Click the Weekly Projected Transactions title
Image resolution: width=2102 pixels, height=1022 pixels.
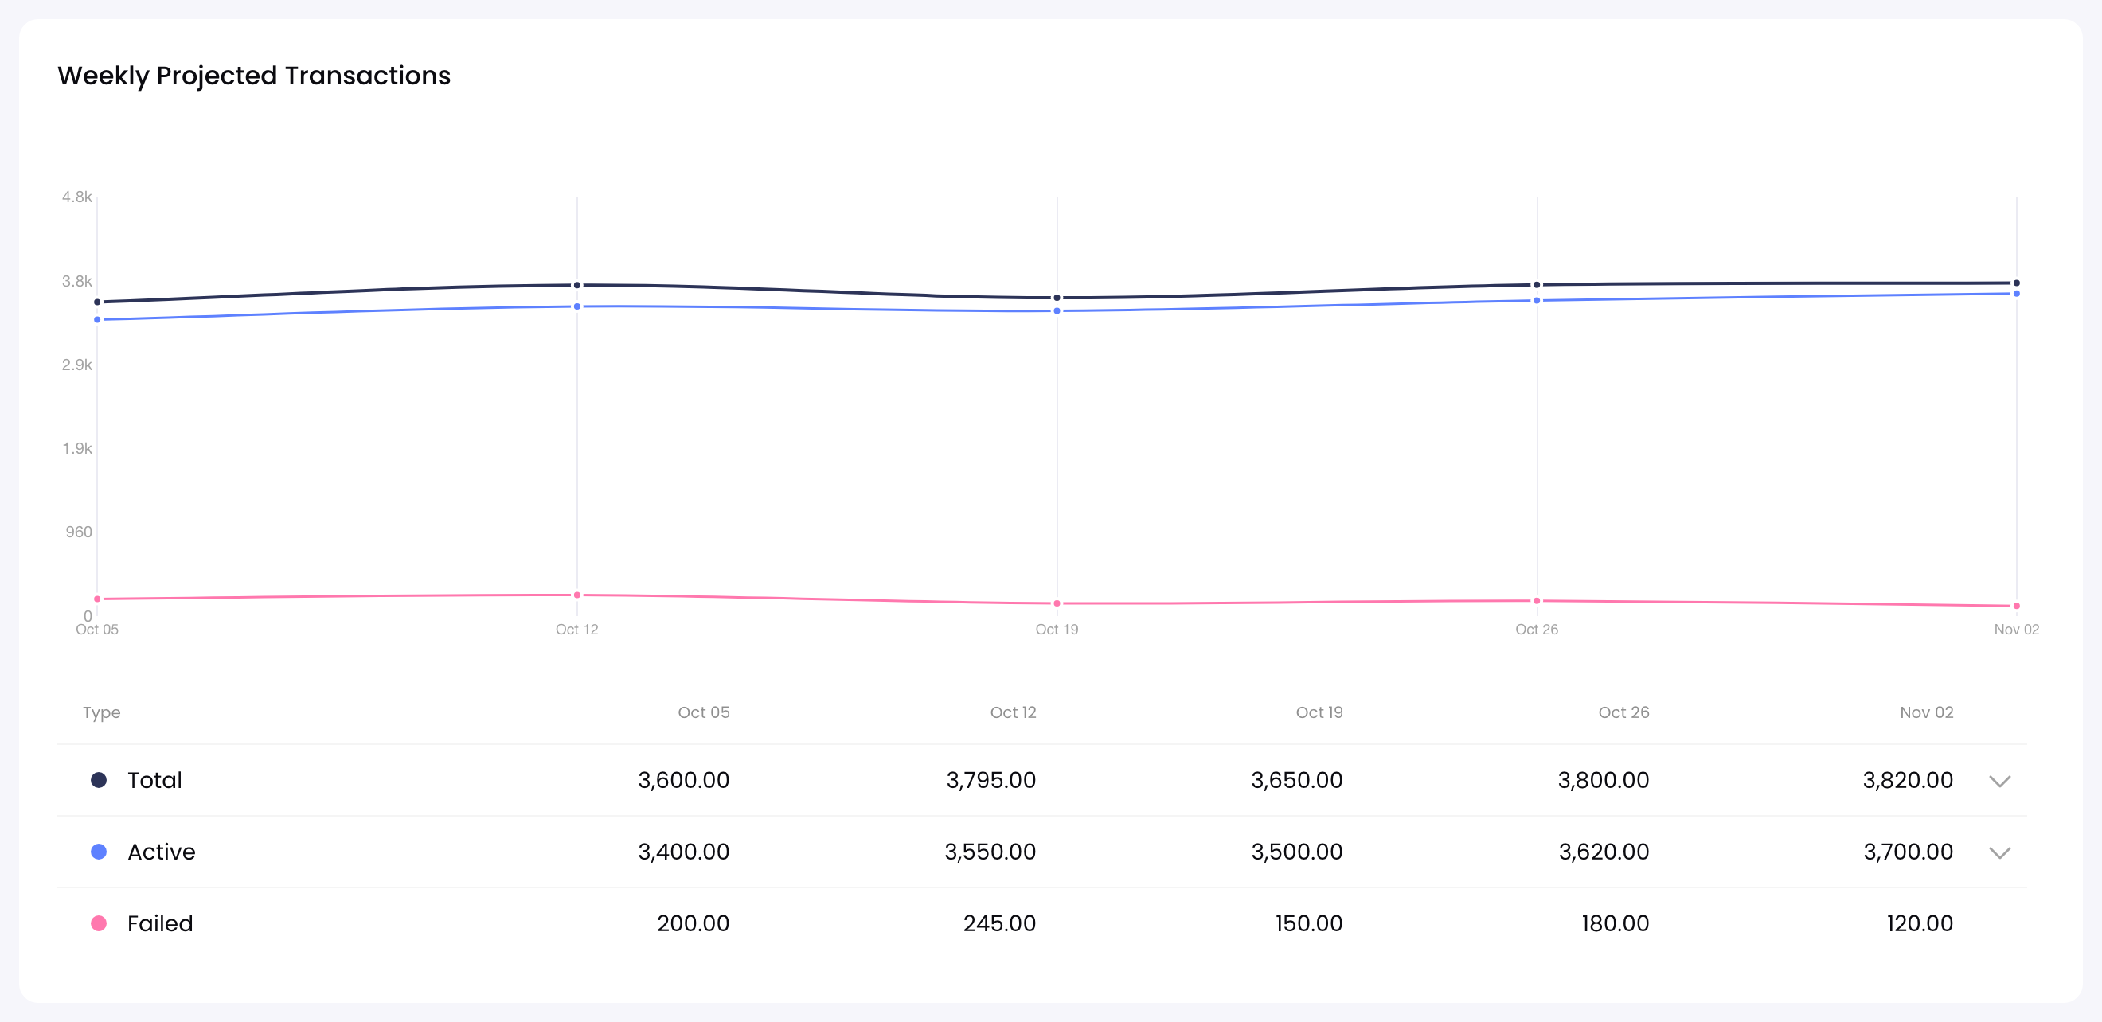point(254,76)
